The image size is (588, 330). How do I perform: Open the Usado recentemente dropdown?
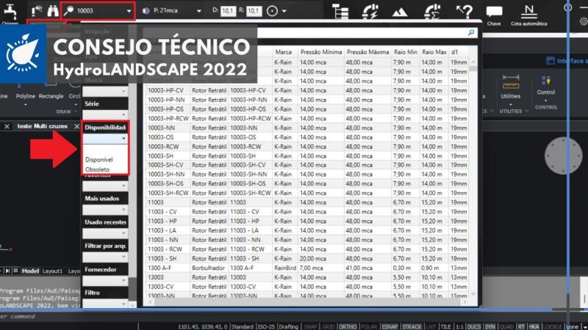(105, 233)
